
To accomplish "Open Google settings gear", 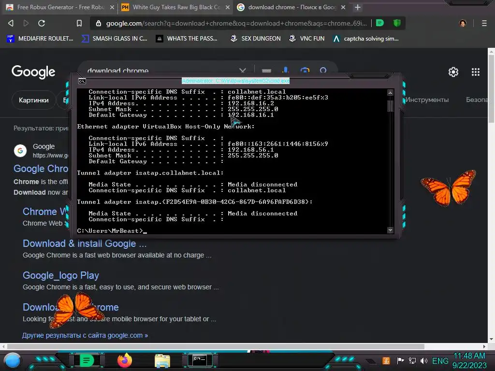I will pyautogui.click(x=453, y=72).
